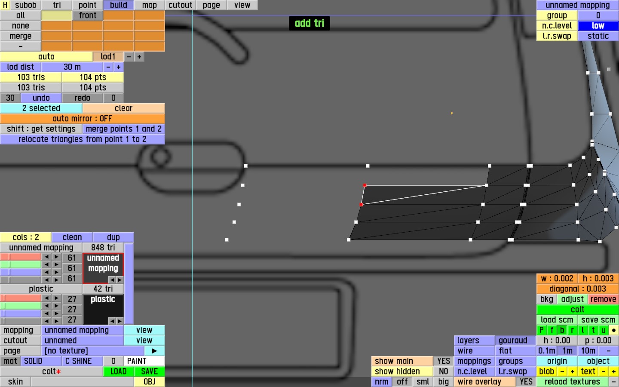
Task: Click the H button in top bar
Action: [5, 5]
